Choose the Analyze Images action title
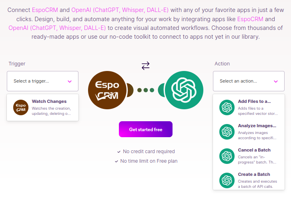Image resolution: width=291 pixels, height=199 pixels. pos(257,126)
